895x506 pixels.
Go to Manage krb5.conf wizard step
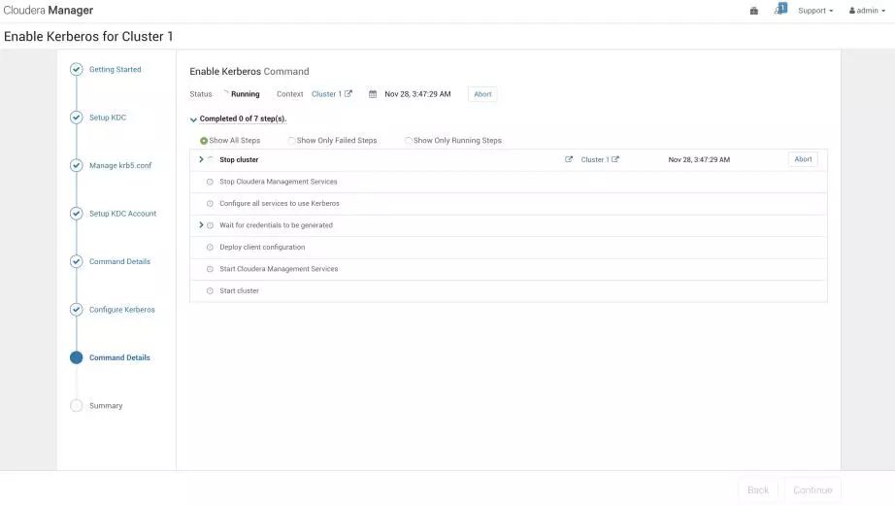pos(119,165)
